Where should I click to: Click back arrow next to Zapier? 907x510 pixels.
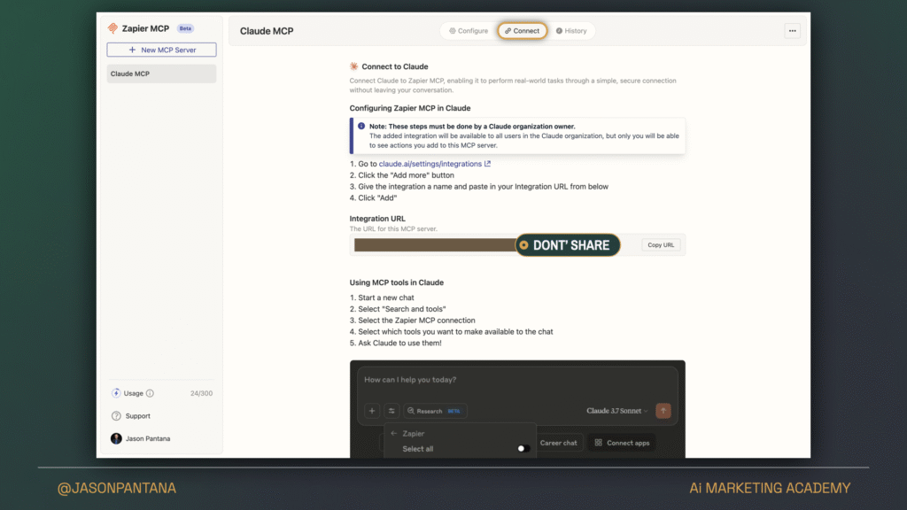pos(394,433)
